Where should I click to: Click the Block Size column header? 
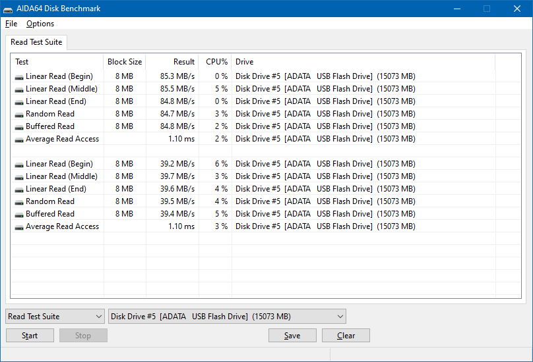tap(125, 62)
